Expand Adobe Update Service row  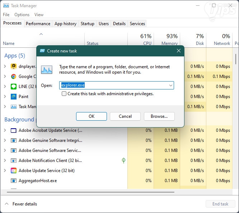5,171
